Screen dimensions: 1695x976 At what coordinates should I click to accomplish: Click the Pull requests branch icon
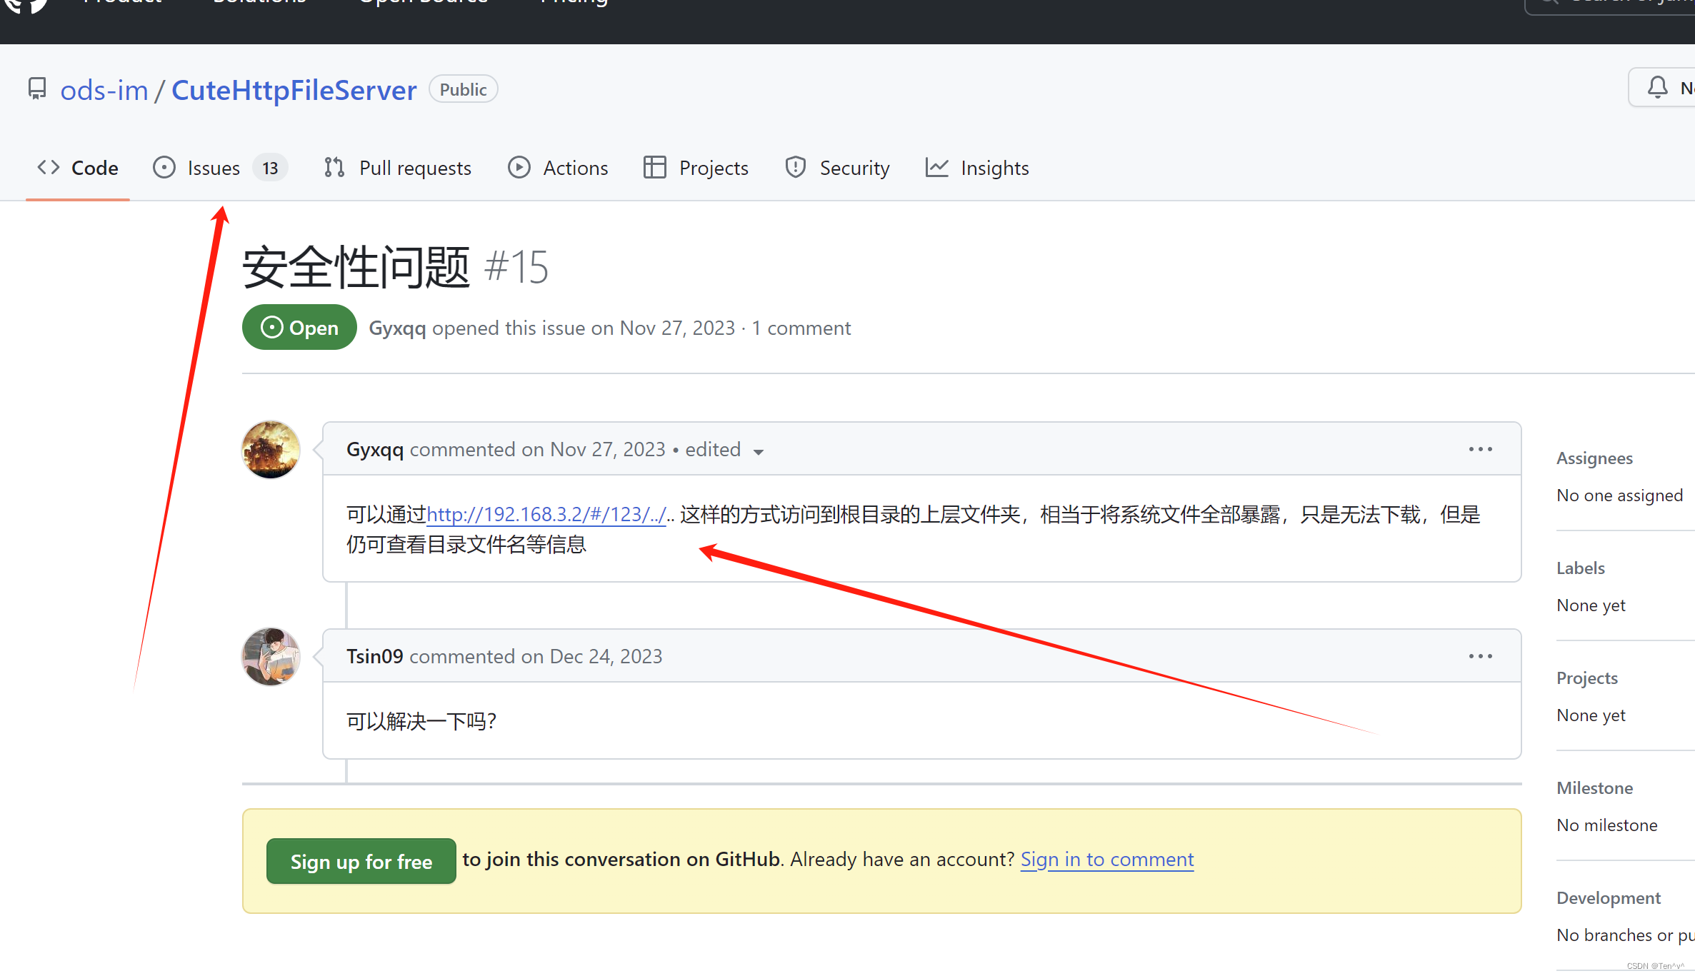point(334,168)
